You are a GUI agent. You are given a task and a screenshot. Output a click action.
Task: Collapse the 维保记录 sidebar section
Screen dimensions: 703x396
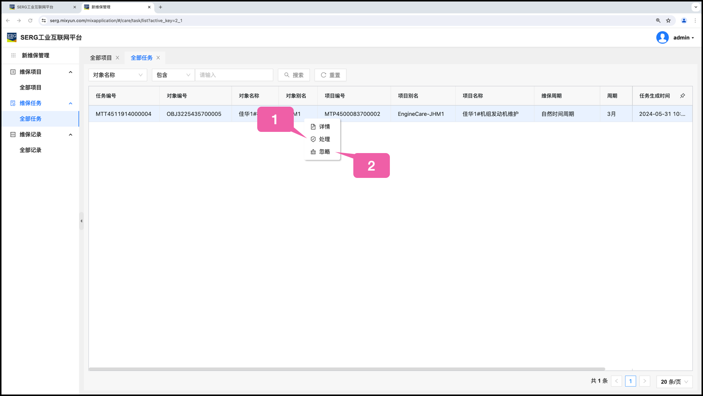[71, 134]
